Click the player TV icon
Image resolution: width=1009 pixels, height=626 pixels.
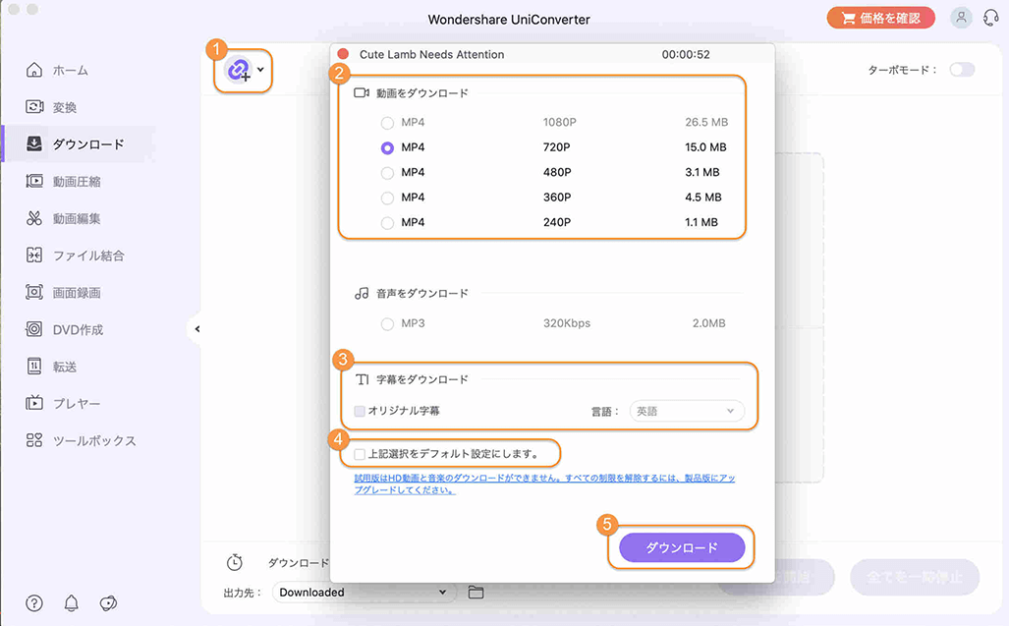34,403
